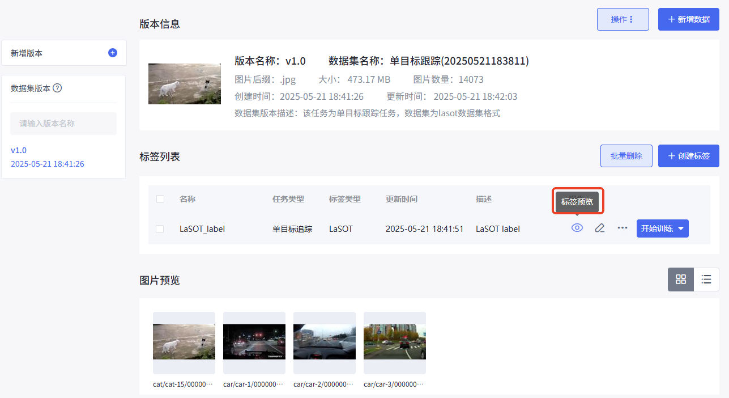
Task: Open the car/car-1 image thumbnail
Action: [x=254, y=342]
